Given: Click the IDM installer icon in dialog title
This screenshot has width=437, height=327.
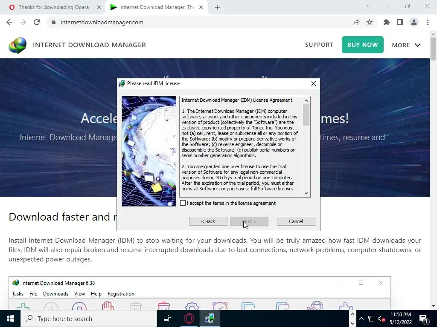Looking at the screenshot, I should pos(122,83).
